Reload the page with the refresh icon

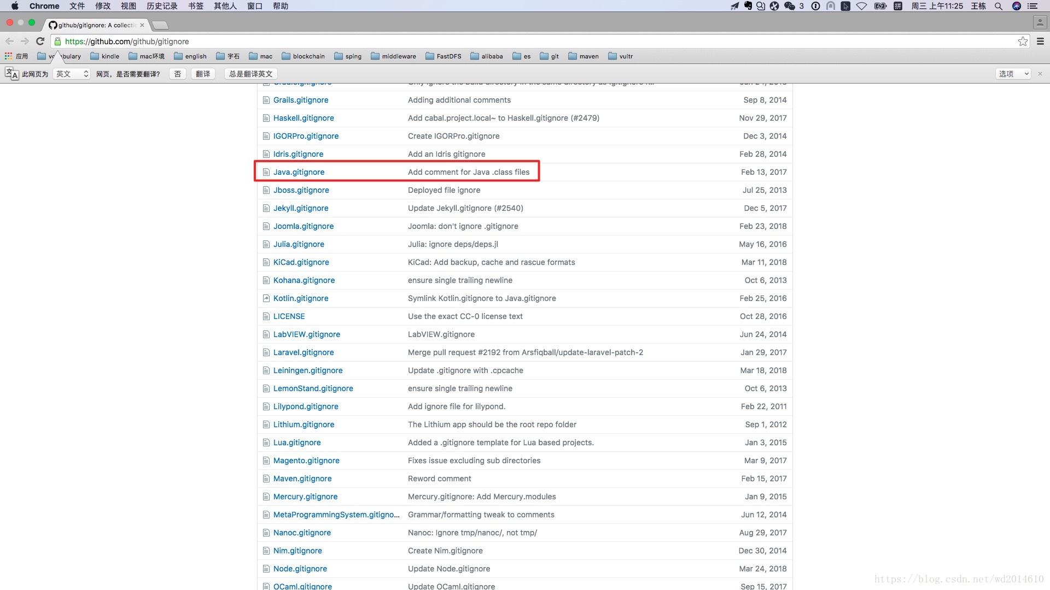pos(40,41)
